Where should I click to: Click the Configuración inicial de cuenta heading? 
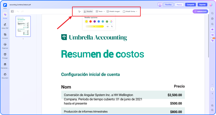(x=90, y=74)
